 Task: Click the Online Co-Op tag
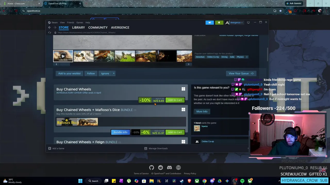pyautogui.click(x=213, y=57)
